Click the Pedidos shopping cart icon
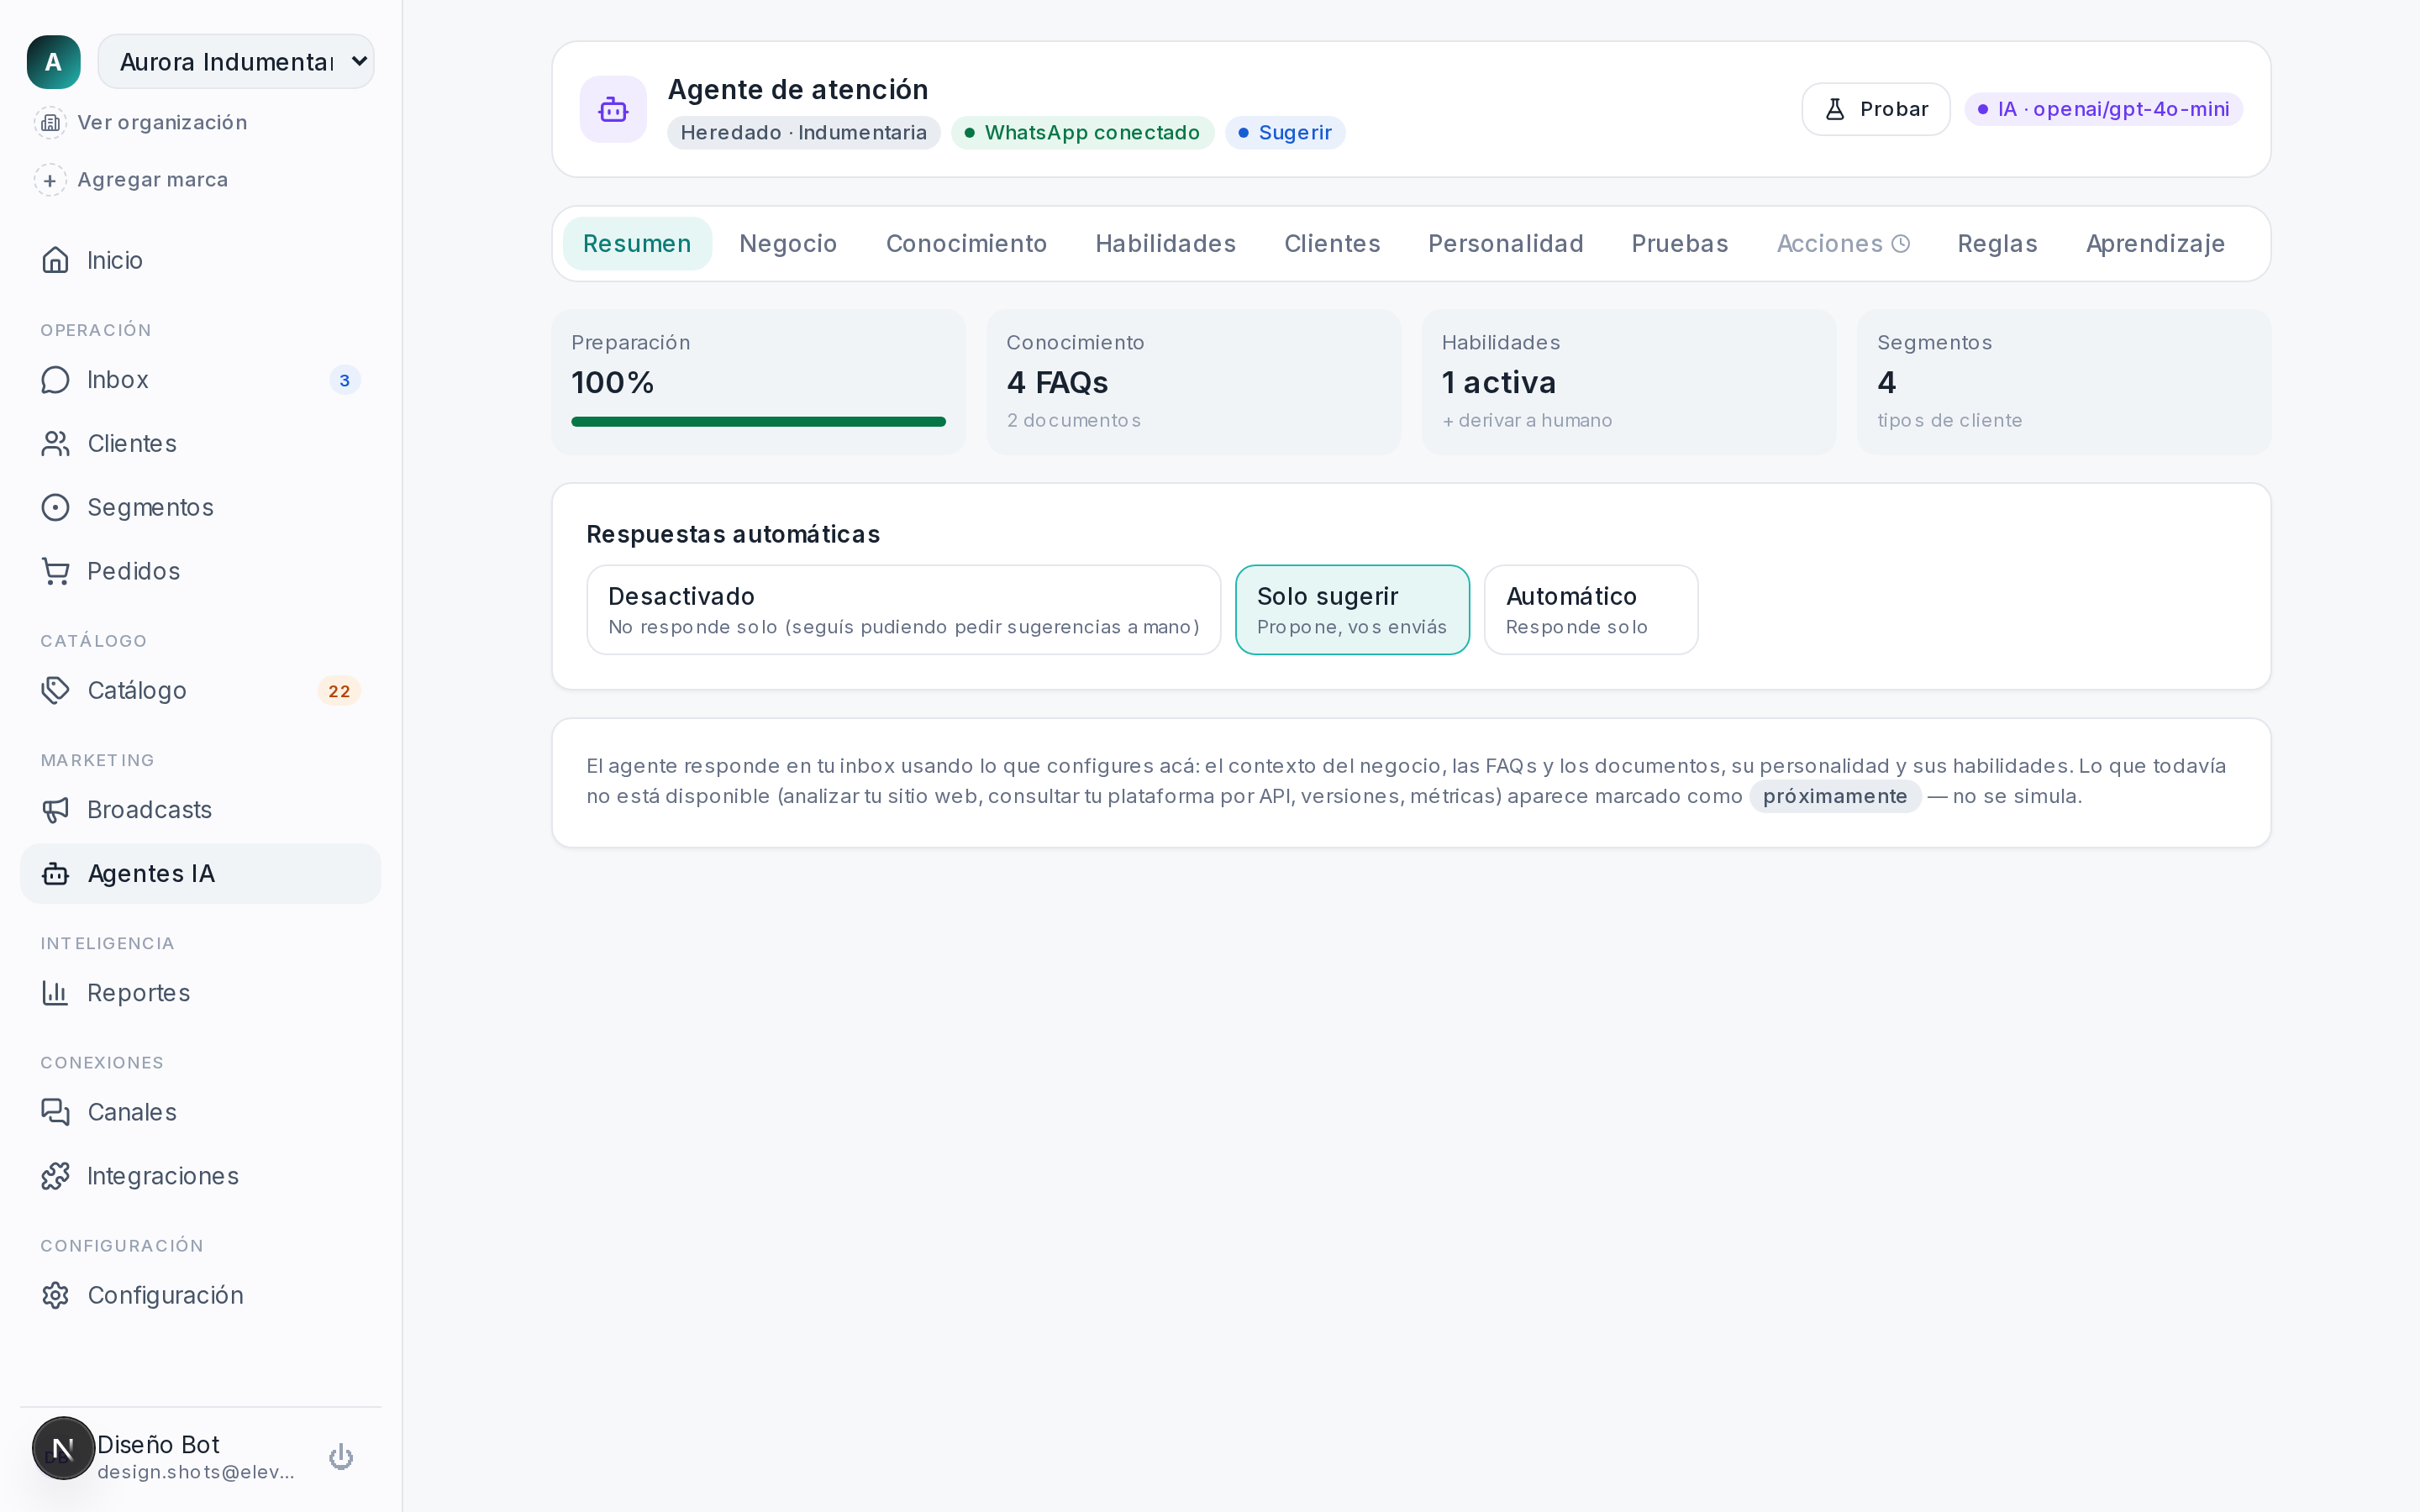The height and width of the screenshot is (1512, 2420). point(56,571)
